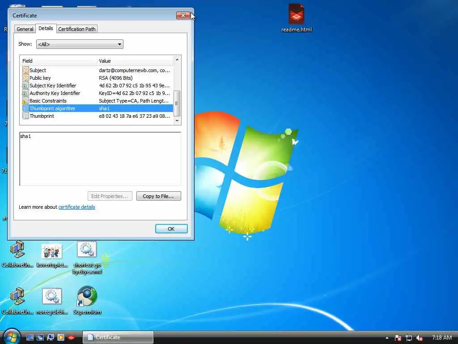Click the muted volume tray icon
This screenshot has height=344, width=458.
pos(420,338)
